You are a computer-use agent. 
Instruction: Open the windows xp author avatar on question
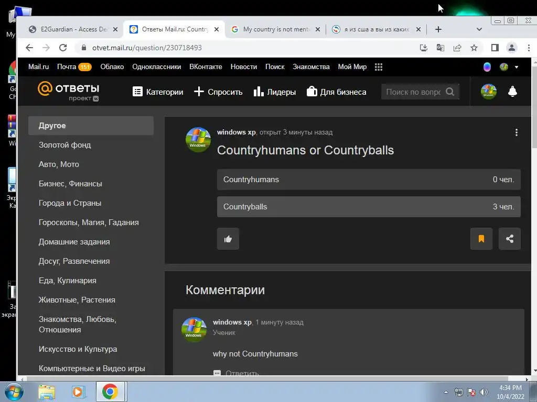tap(198, 140)
